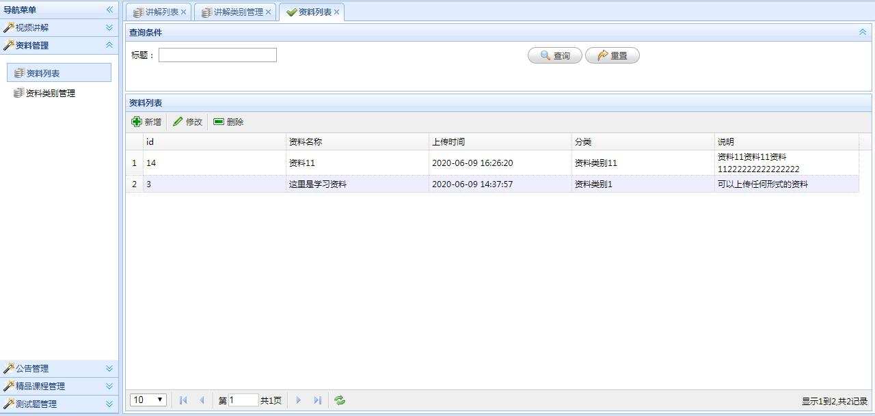
Task: Click the 视频讲解 accordion title
Action: pyautogui.click(x=32, y=27)
